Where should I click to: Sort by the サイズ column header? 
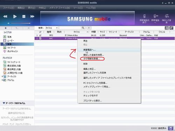coord(102,32)
